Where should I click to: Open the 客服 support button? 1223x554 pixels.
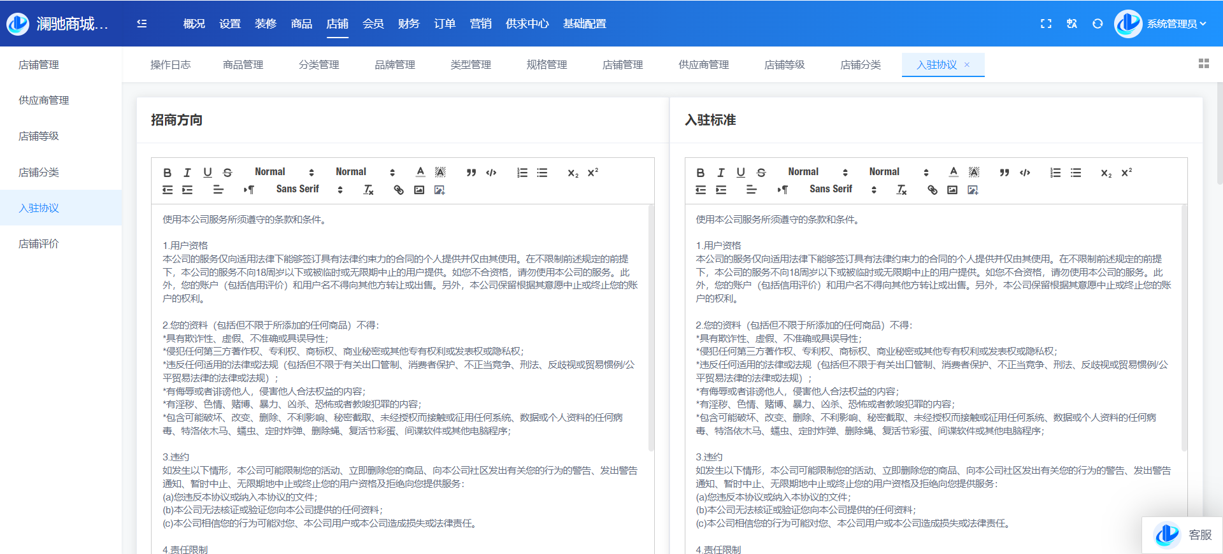pos(1183,535)
